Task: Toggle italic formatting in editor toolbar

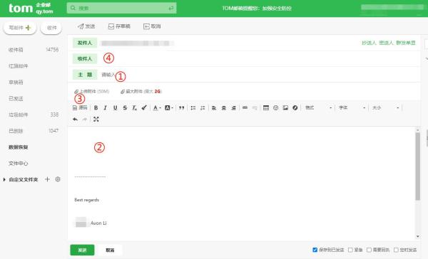Action: [x=106, y=108]
